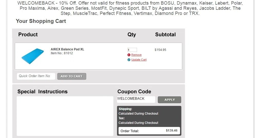This screenshot has width=255, height=138.
Task: Click the Order Total label
Action: click(x=130, y=131)
